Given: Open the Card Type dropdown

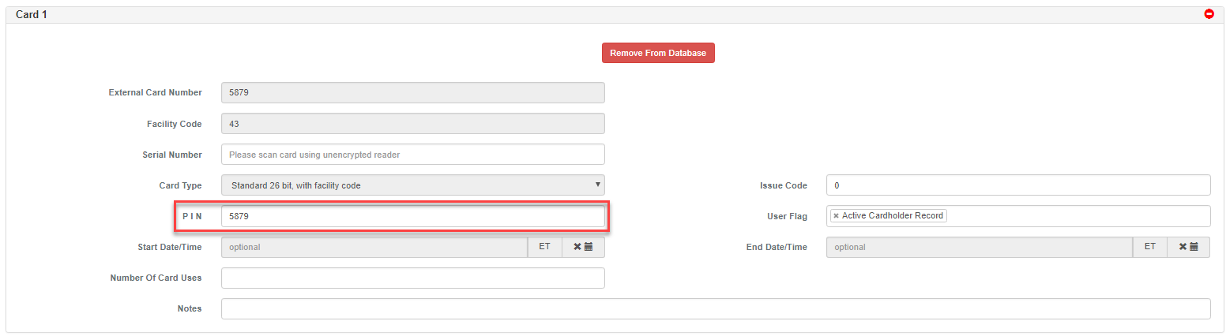Looking at the screenshot, I should [412, 185].
